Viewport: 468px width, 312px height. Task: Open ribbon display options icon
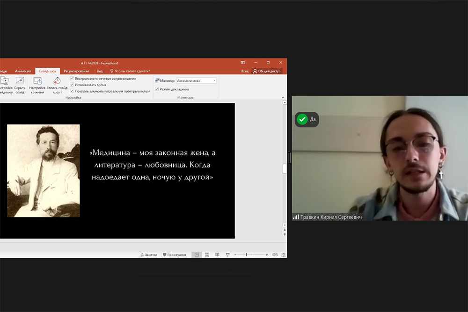(x=243, y=63)
